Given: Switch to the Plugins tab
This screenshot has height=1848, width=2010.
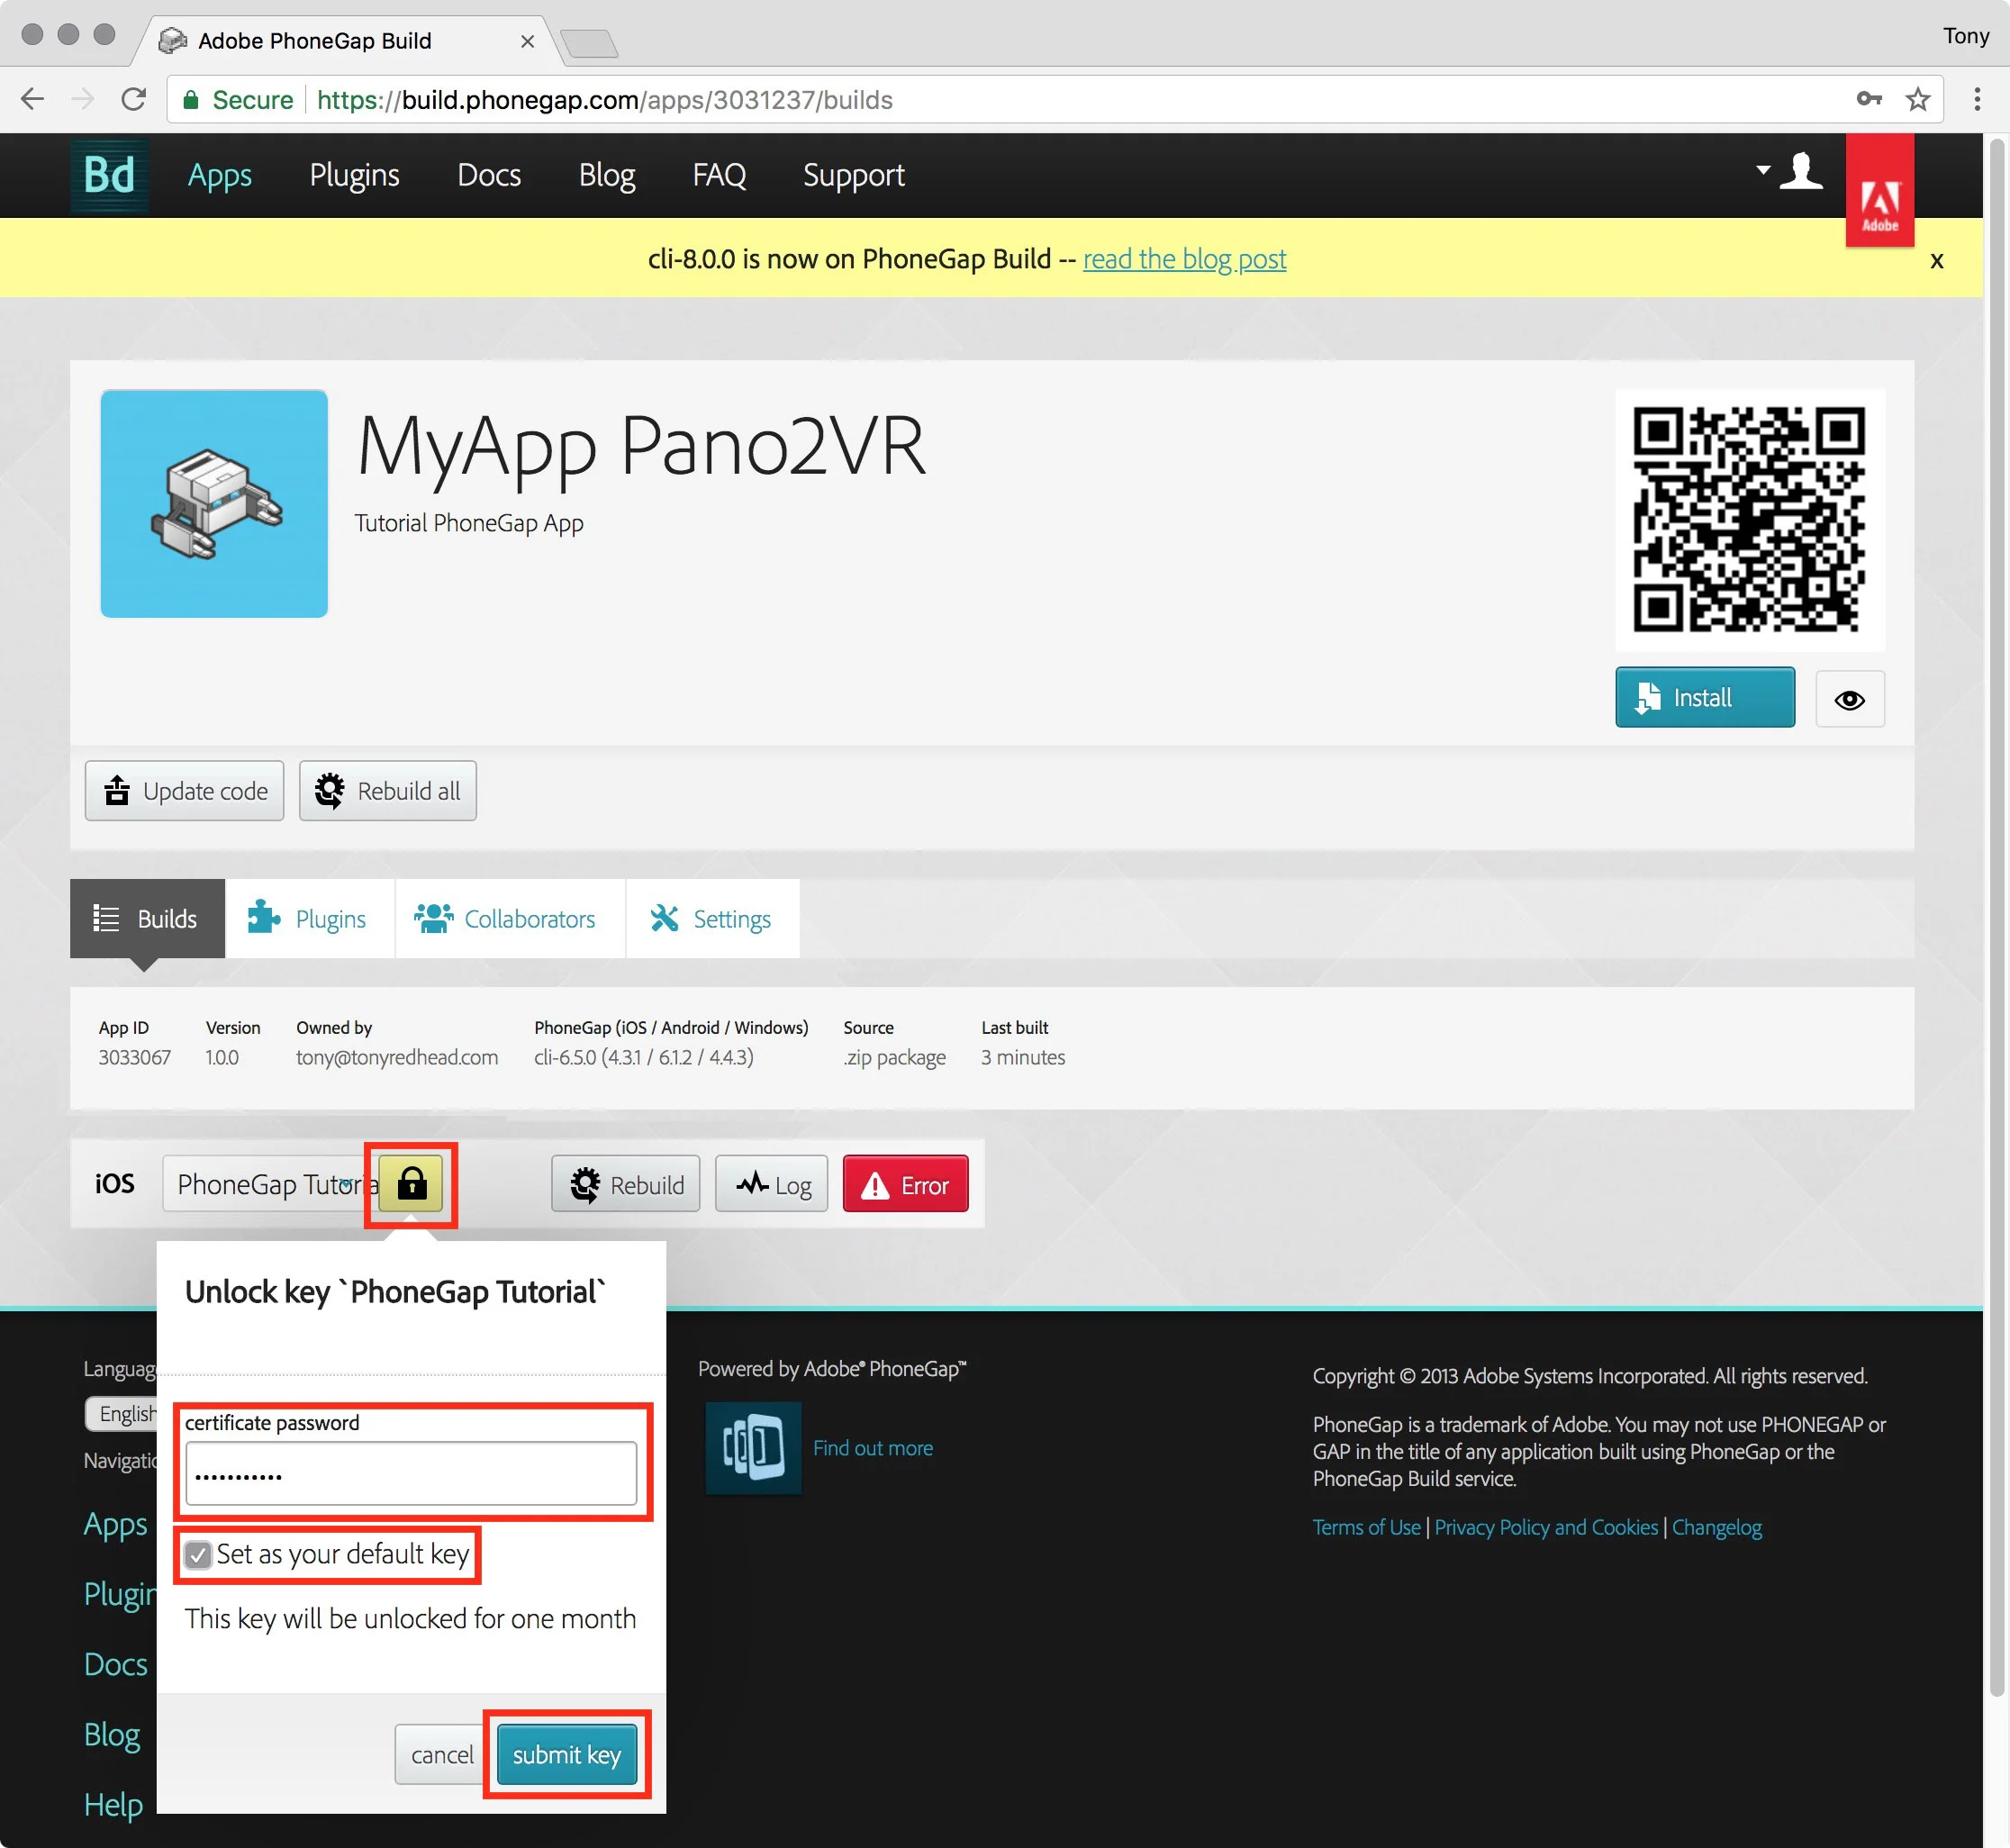Looking at the screenshot, I should pos(310,918).
